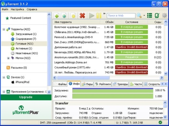Collapse the Приложения node

pyautogui.click(x=4, y=92)
